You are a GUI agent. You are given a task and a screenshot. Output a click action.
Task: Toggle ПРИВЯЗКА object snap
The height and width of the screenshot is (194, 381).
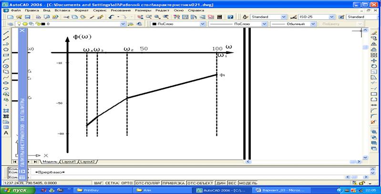coord(174,183)
